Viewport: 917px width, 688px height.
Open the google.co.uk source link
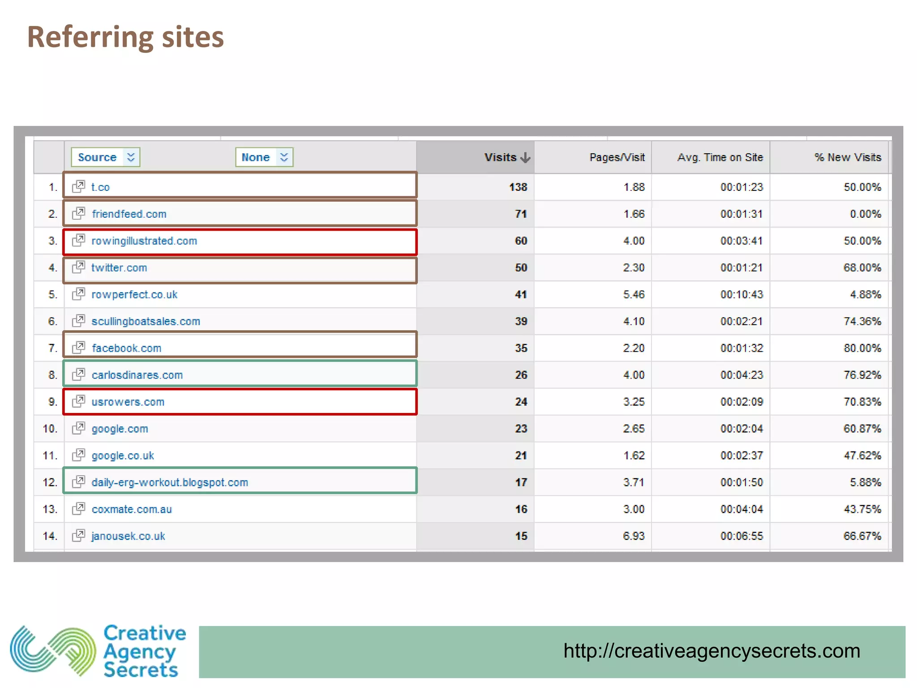coord(123,456)
